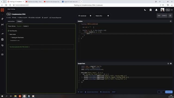Open the Node v18.x version dropdown
Viewport: 174px width, 98px height.
point(102,16)
